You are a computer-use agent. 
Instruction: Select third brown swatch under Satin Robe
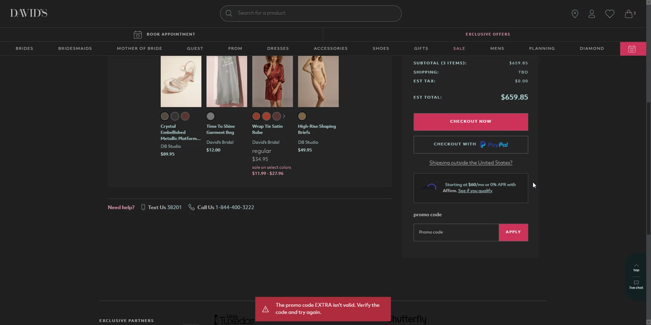tap(276, 116)
